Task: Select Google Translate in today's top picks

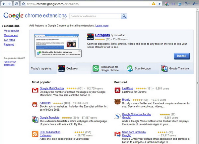Action: pyautogui.click(x=176, y=68)
